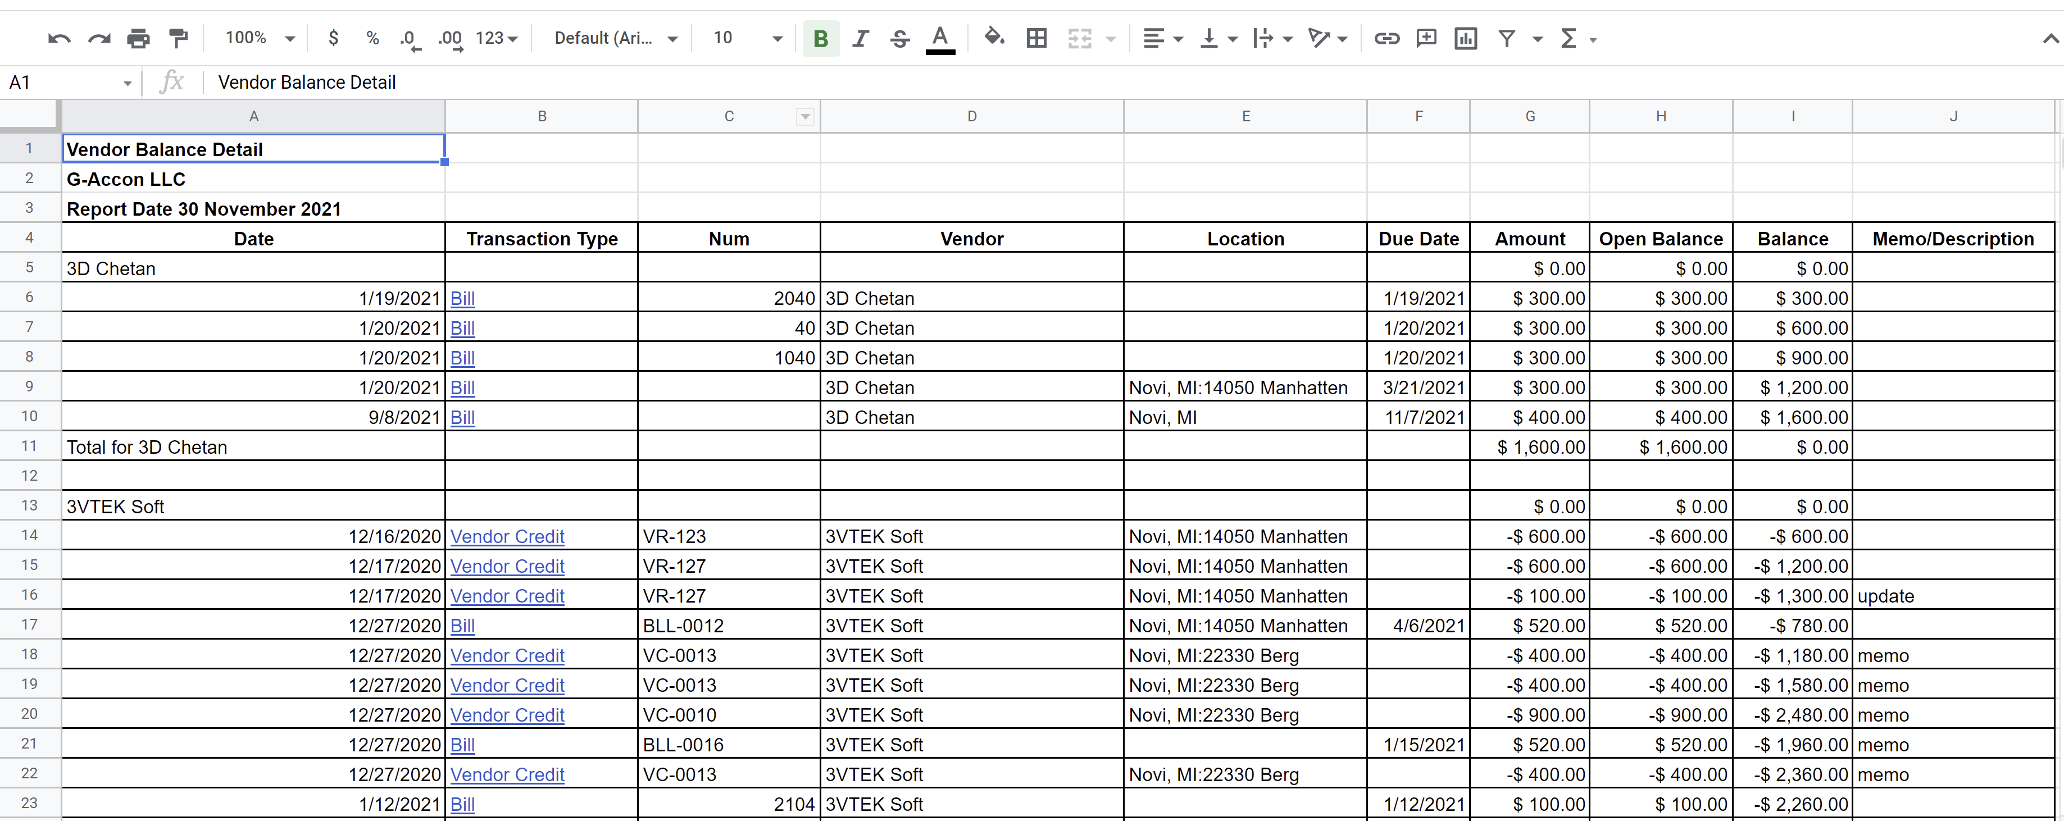Select the '3VTEK Soft' group row cell
The height and width of the screenshot is (821, 2064).
[253, 506]
